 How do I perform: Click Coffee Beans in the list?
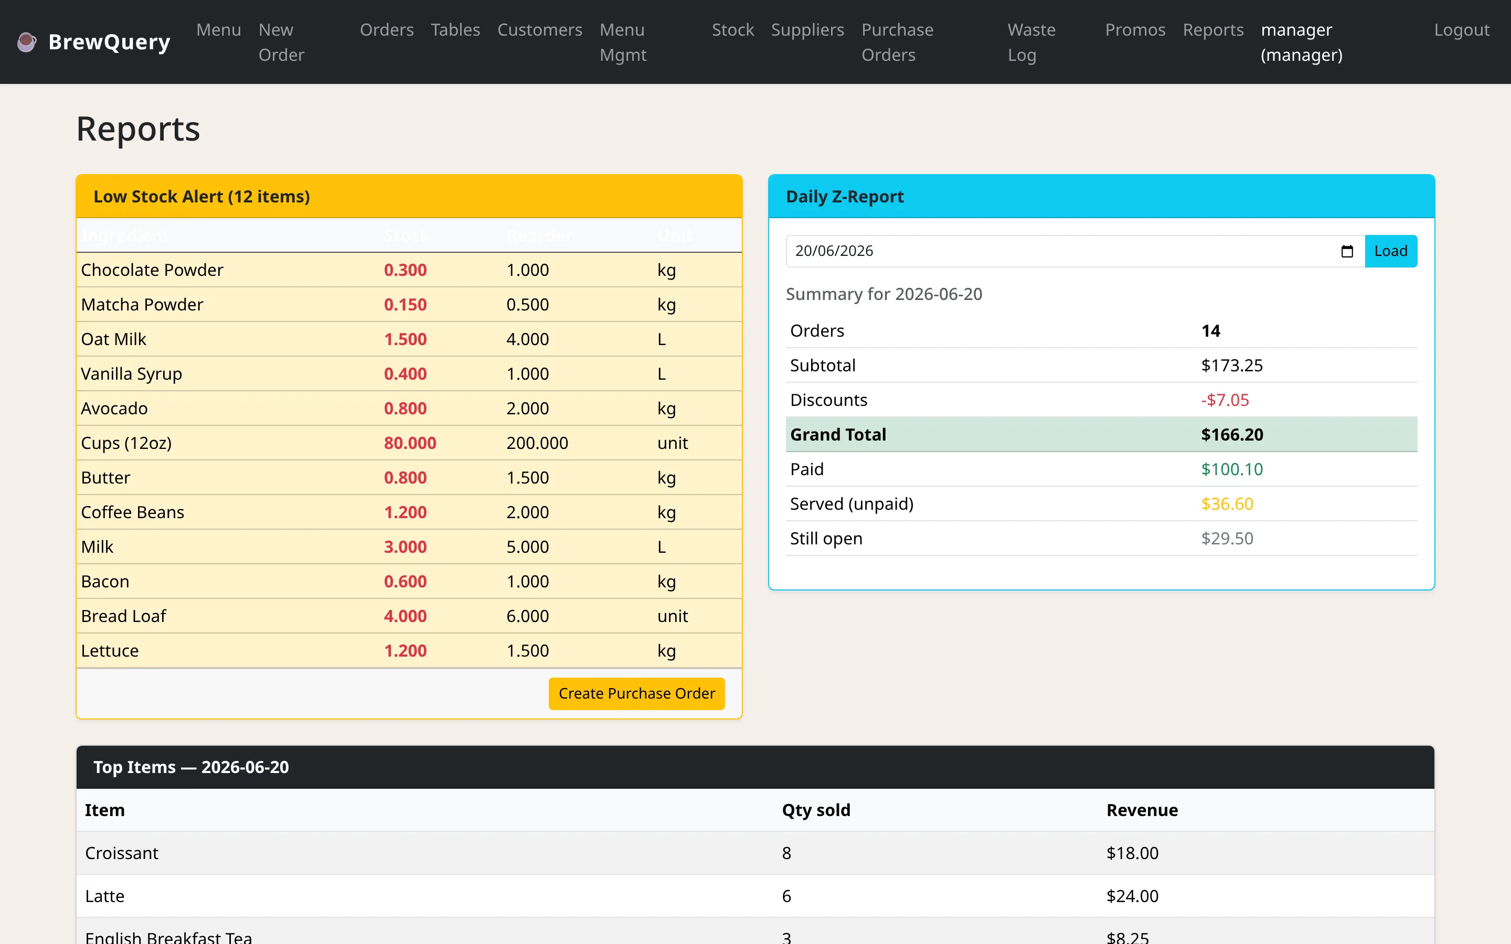[132, 512]
